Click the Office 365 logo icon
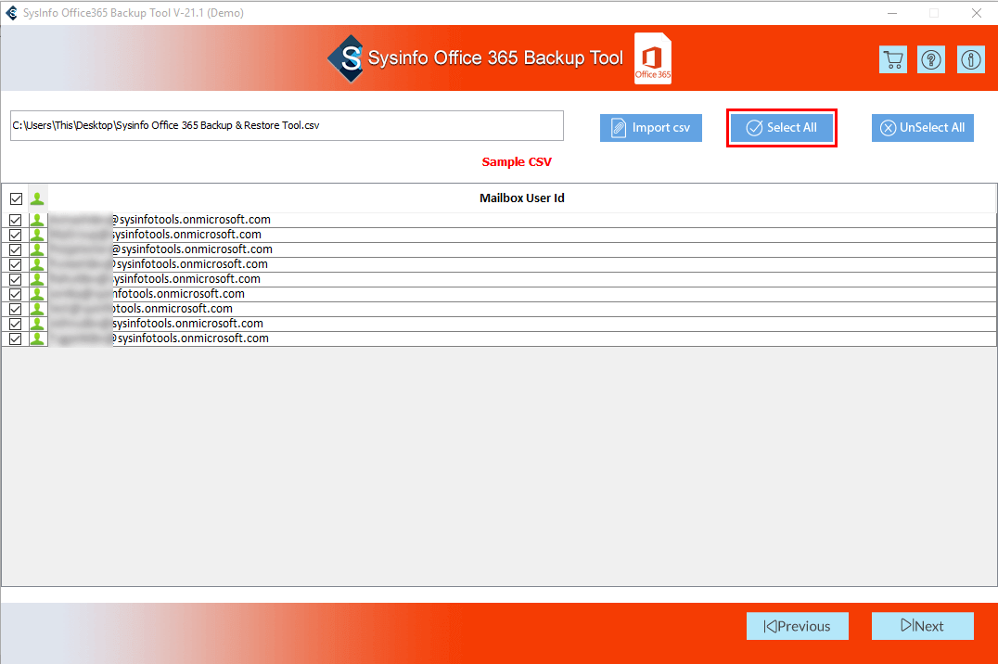Screen dimensions: 998x664 click(x=653, y=57)
